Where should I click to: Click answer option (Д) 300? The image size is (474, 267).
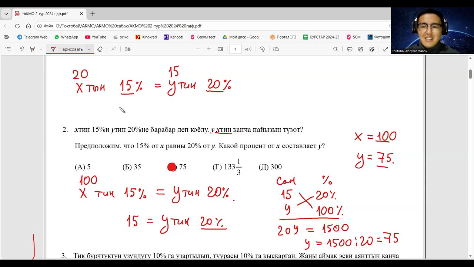[270, 167]
